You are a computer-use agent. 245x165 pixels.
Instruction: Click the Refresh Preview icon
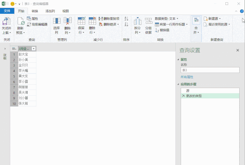point(21,21)
